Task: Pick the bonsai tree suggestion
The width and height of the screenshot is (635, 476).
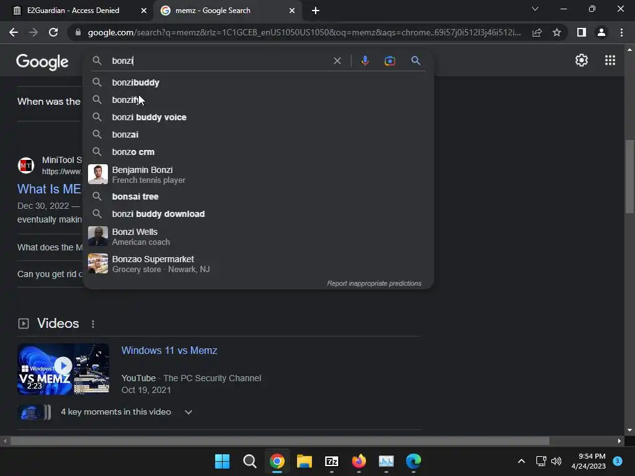Action: 258,196
